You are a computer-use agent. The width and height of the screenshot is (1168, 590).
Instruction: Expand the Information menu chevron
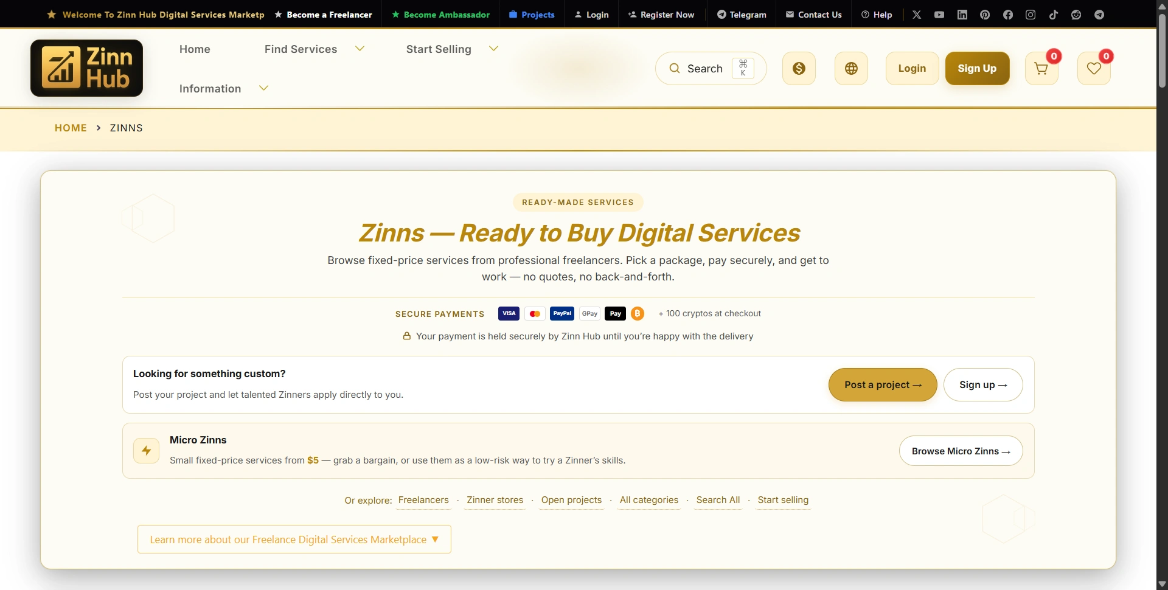point(263,88)
